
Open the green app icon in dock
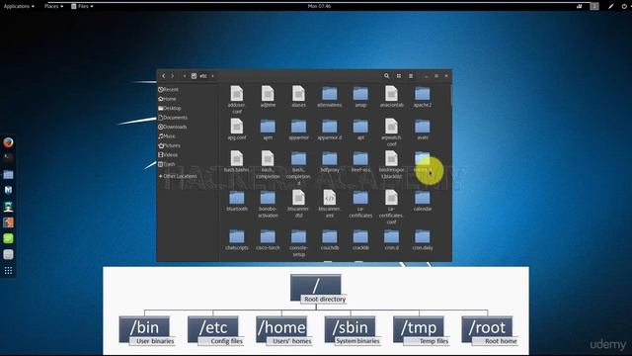coord(8,238)
